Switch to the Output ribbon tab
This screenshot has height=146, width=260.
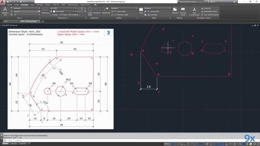48,5
